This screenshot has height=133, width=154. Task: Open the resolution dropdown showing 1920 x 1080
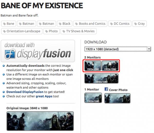pyautogui.click(x=118, y=49)
